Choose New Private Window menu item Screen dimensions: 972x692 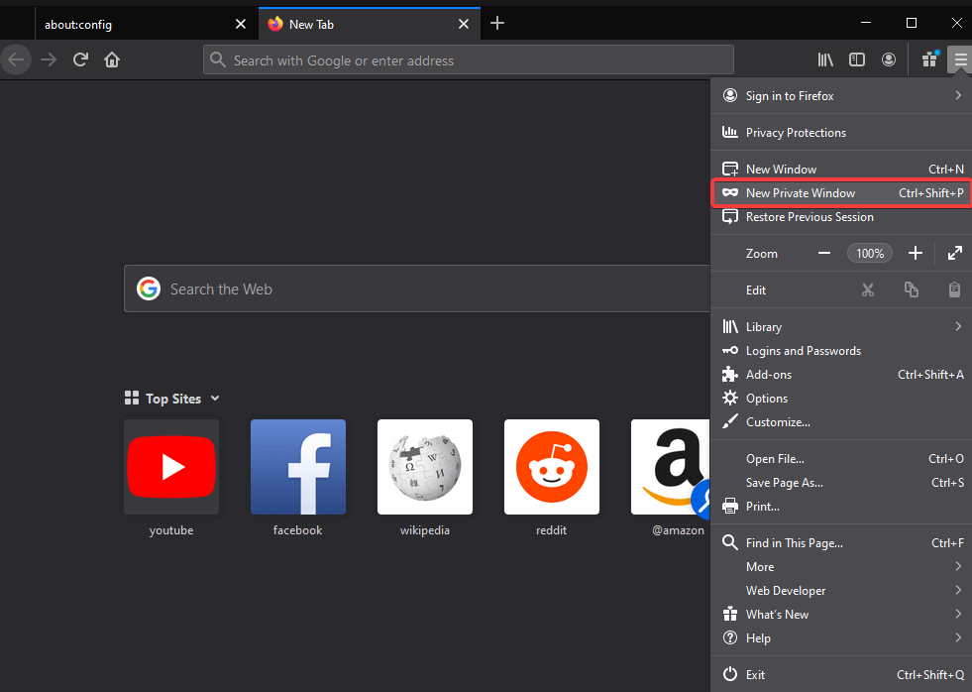coord(840,193)
